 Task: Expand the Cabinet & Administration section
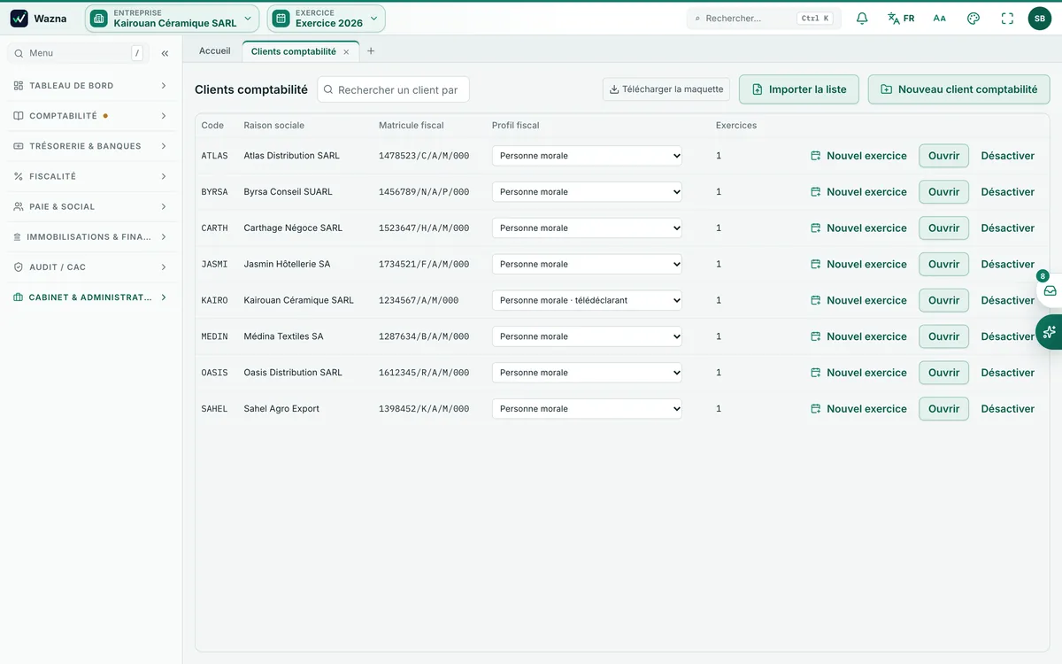91,297
